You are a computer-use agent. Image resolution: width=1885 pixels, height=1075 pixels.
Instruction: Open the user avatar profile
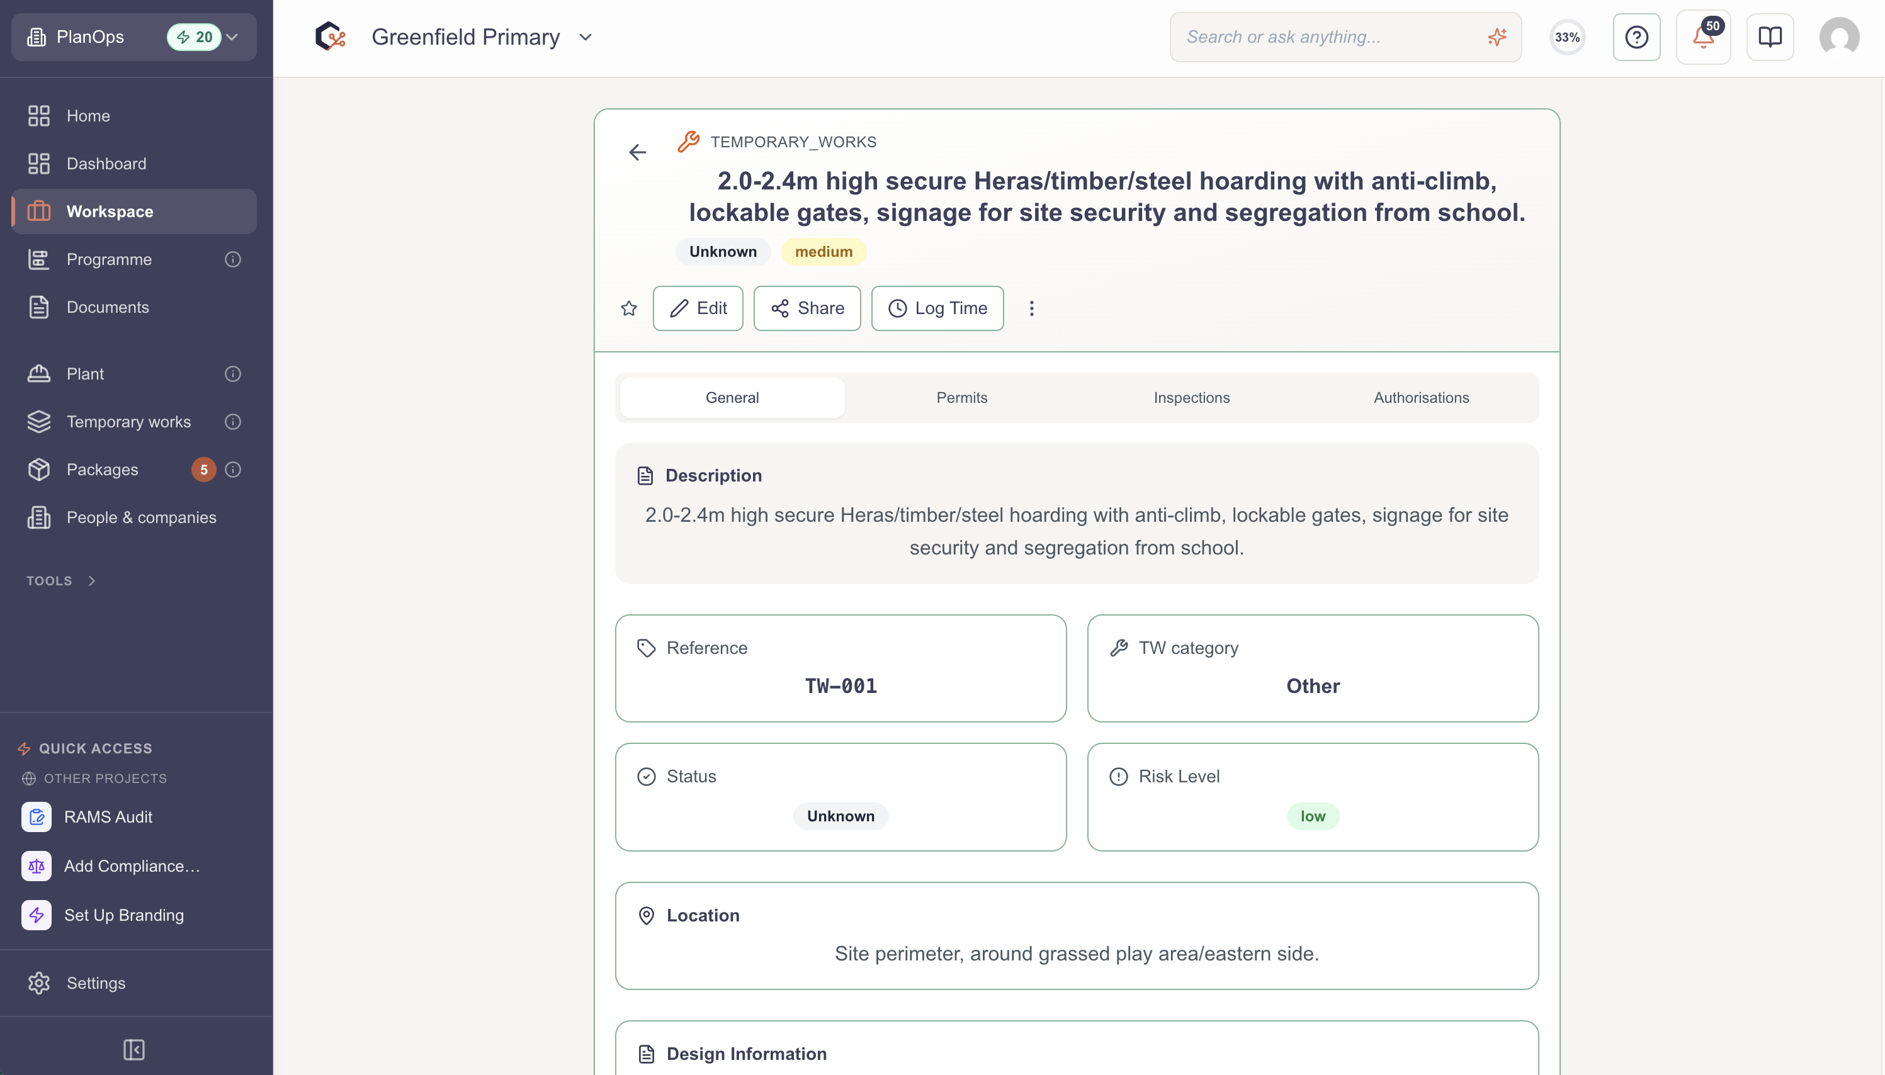(1838, 37)
